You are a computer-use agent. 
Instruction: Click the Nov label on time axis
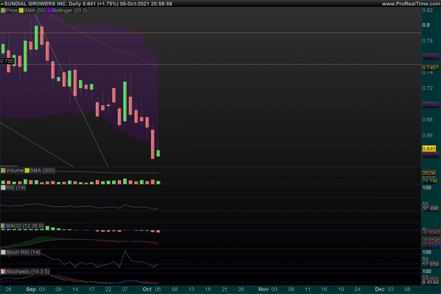coord(264,289)
